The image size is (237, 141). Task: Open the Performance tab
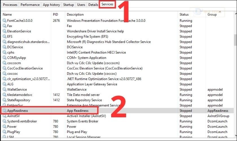click(30, 5)
